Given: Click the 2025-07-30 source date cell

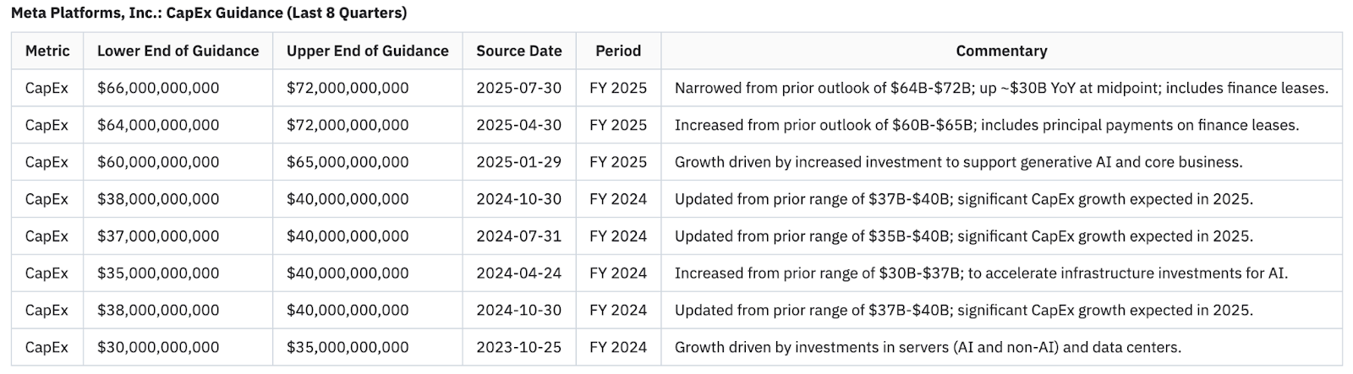Looking at the screenshot, I should click(518, 88).
